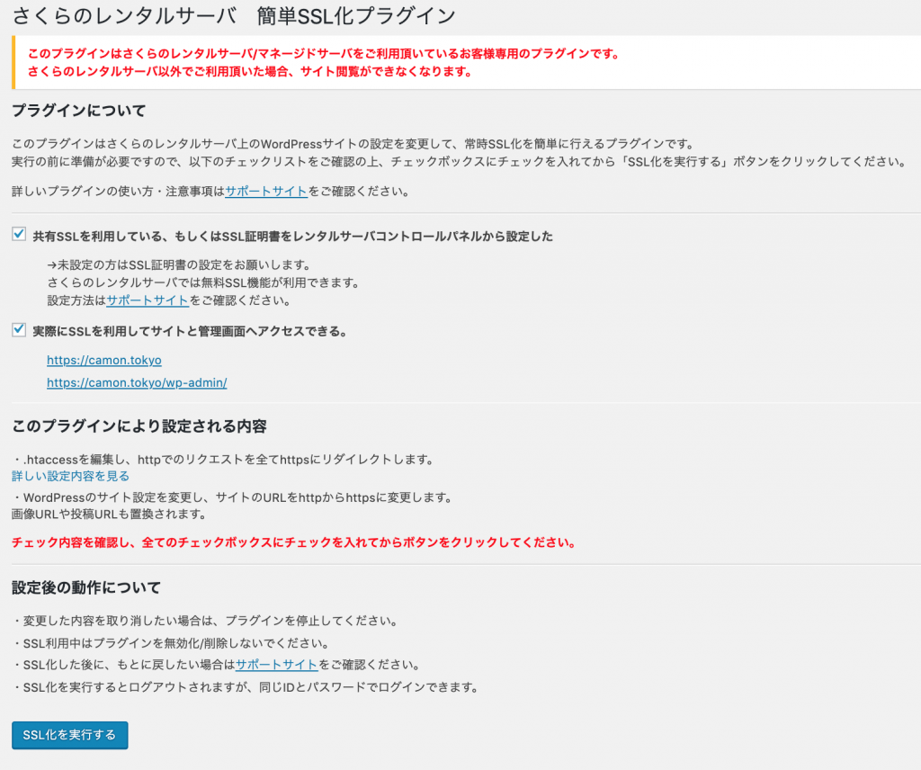Open サポートサイト link about reverting SSL
The width and height of the screenshot is (921, 770).
277,664
